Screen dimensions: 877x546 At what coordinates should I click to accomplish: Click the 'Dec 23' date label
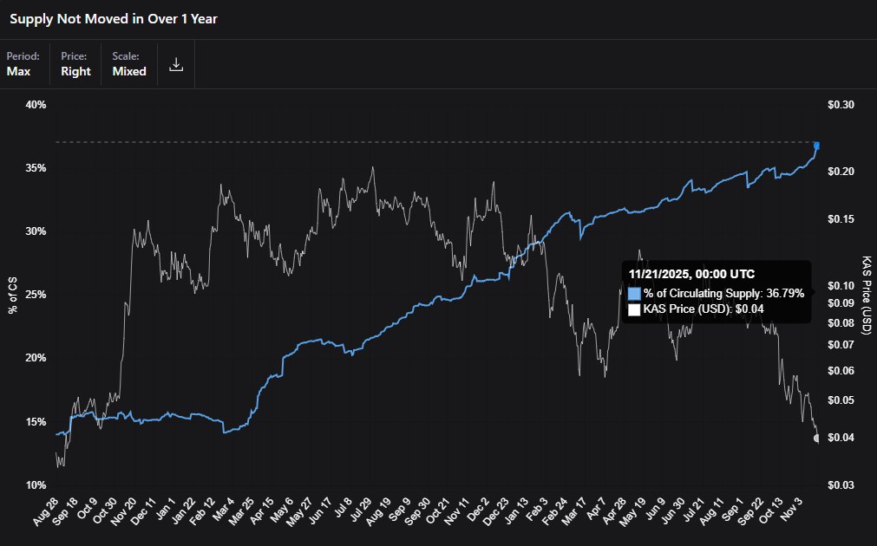point(495,510)
